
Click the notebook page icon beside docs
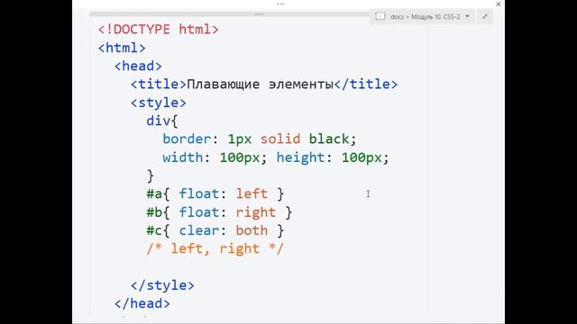tap(380, 16)
